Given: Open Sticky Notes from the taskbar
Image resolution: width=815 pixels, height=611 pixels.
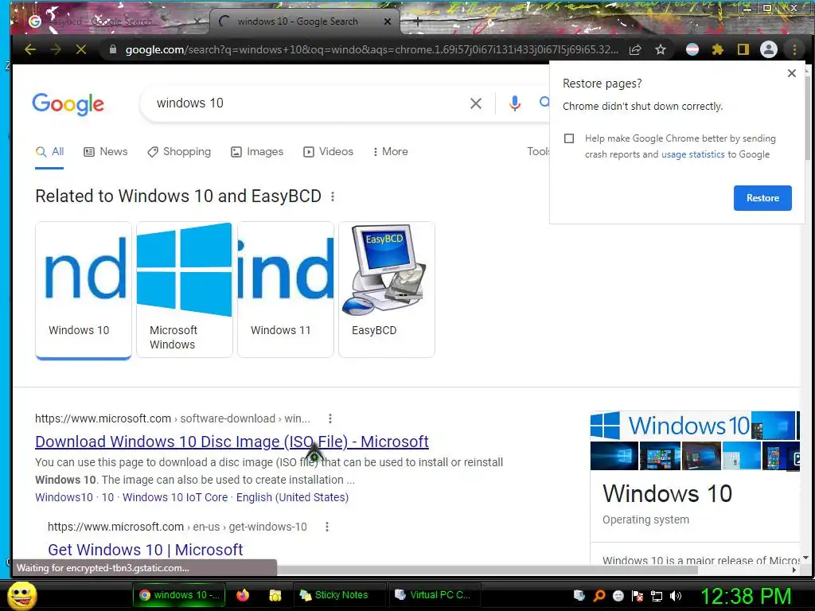Looking at the screenshot, I should pyautogui.click(x=341, y=595).
